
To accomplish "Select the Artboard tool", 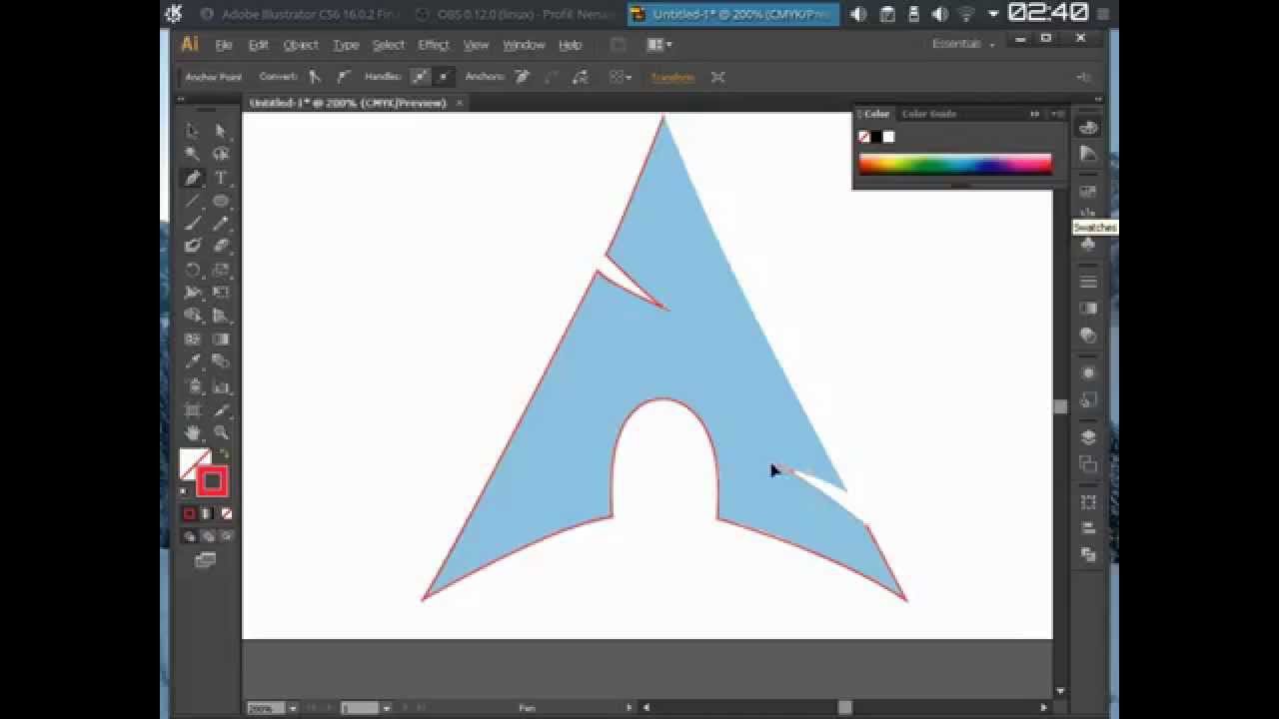I will [x=192, y=410].
